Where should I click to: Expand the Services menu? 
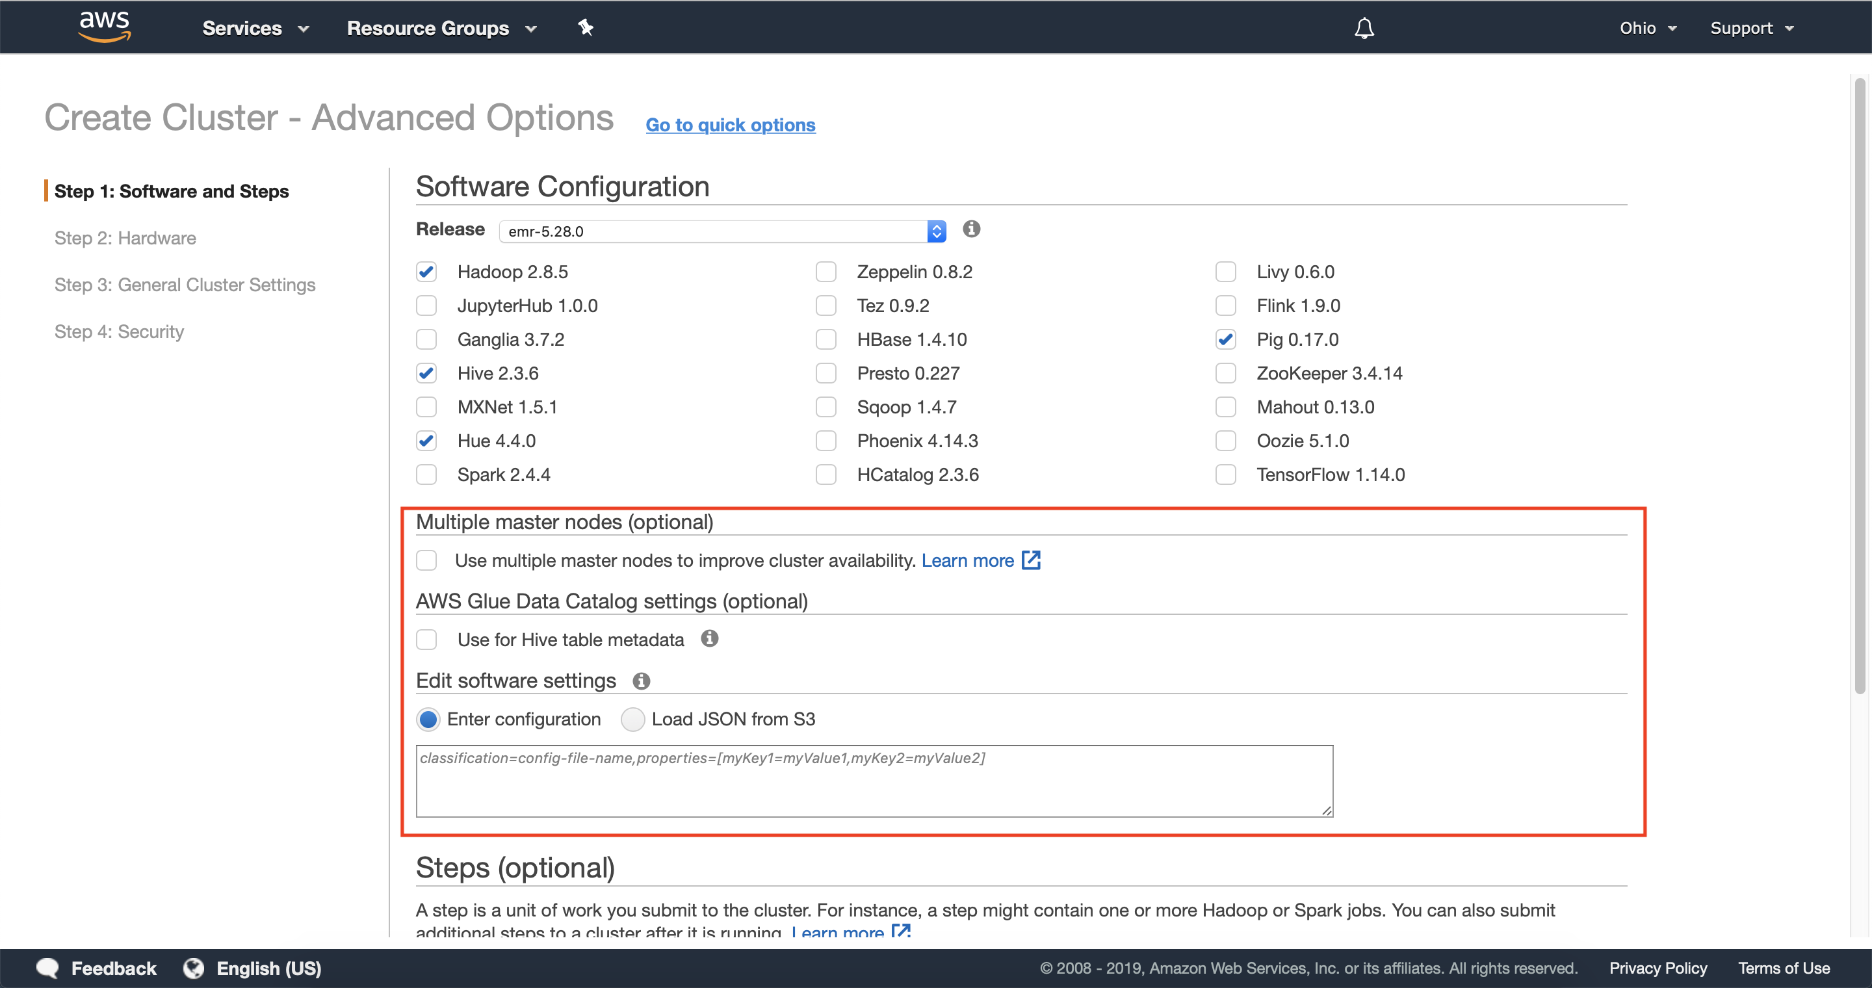tap(255, 29)
